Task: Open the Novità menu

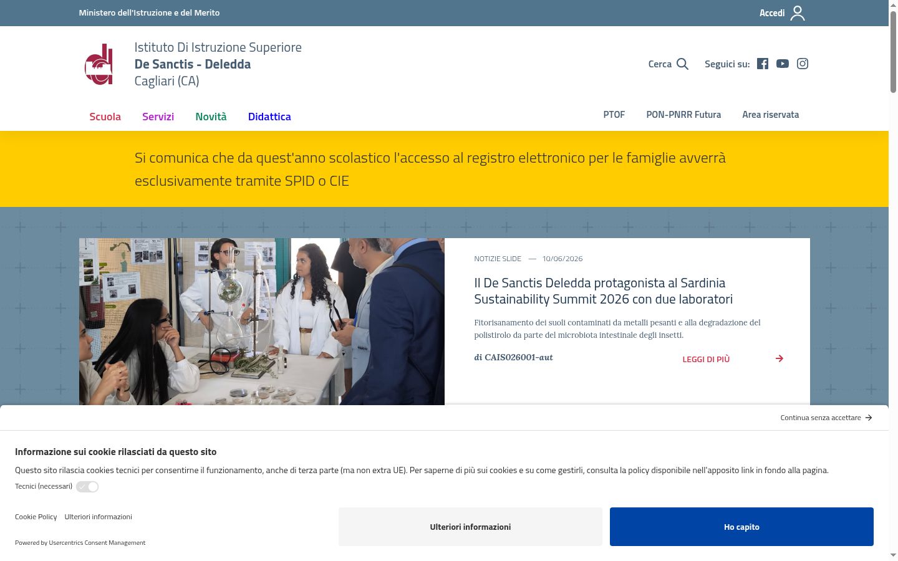Action: click(211, 117)
